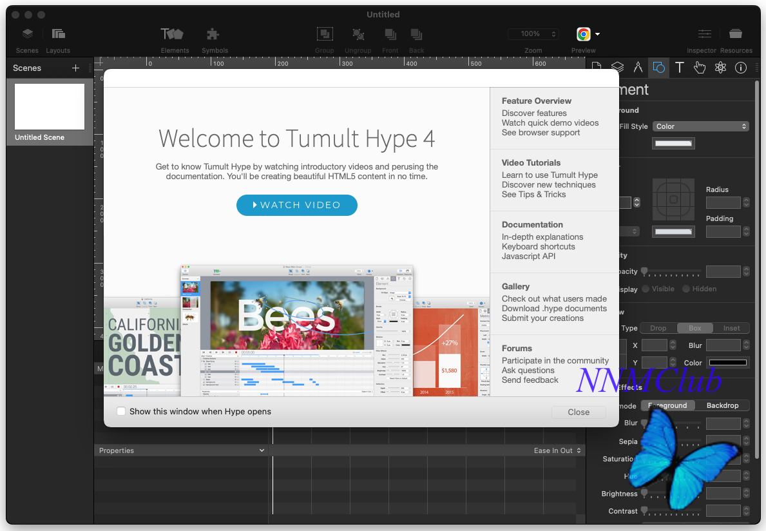Toggle the Inspector panel icon

coord(704,34)
